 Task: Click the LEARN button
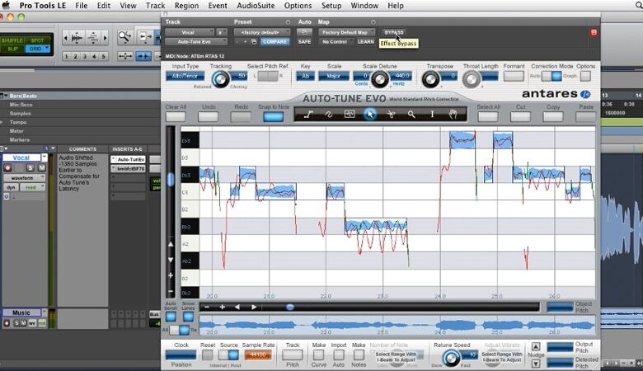365,42
